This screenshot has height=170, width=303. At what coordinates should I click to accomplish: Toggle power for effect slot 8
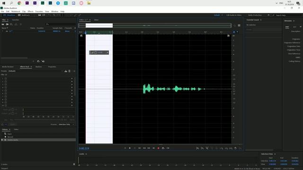tap(6, 100)
